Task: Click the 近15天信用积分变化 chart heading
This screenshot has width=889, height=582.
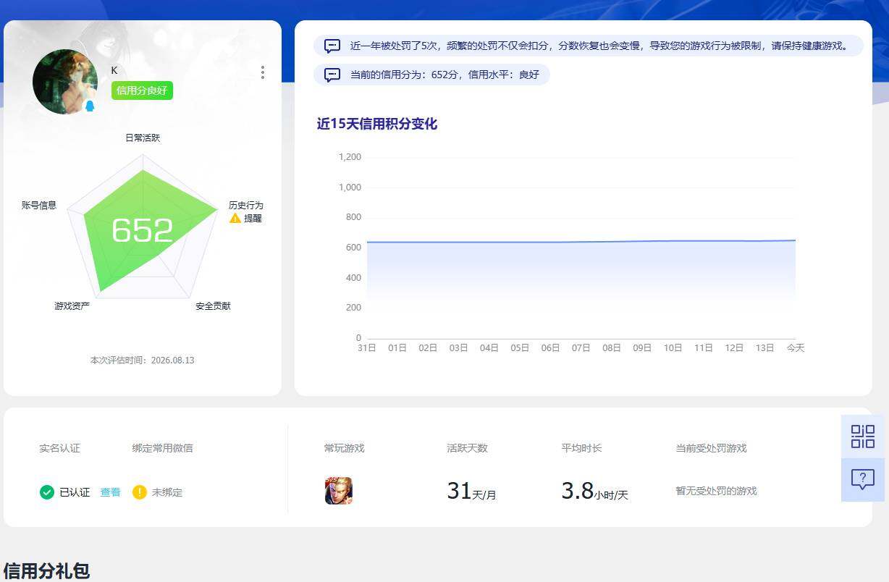Action: tap(377, 124)
